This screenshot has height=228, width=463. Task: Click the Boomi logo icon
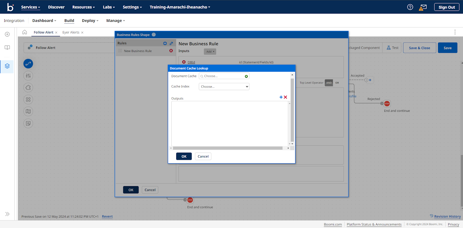tap(10, 7)
